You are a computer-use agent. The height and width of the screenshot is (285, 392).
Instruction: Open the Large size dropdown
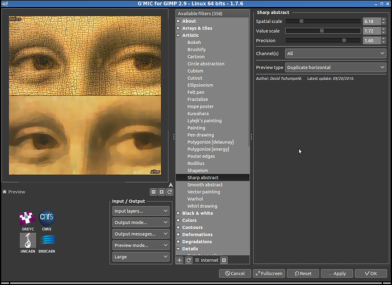141,257
